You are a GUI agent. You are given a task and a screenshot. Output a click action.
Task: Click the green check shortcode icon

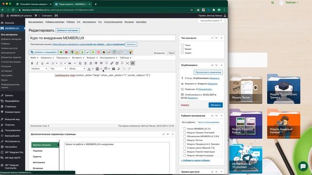(x=88, y=52)
